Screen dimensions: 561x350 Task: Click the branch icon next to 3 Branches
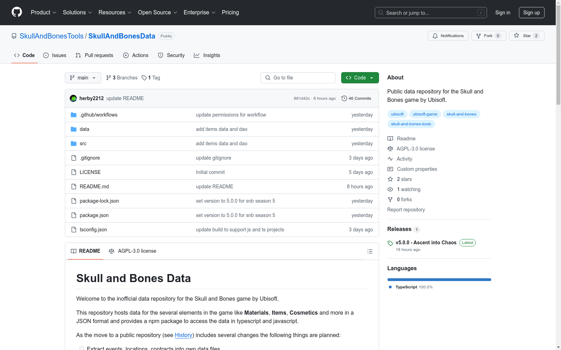click(109, 78)
